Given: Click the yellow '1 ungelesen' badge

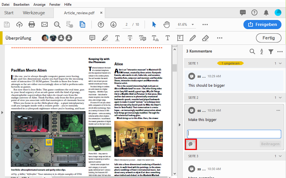Looking at the screenshot, I should tap(230, 63).
